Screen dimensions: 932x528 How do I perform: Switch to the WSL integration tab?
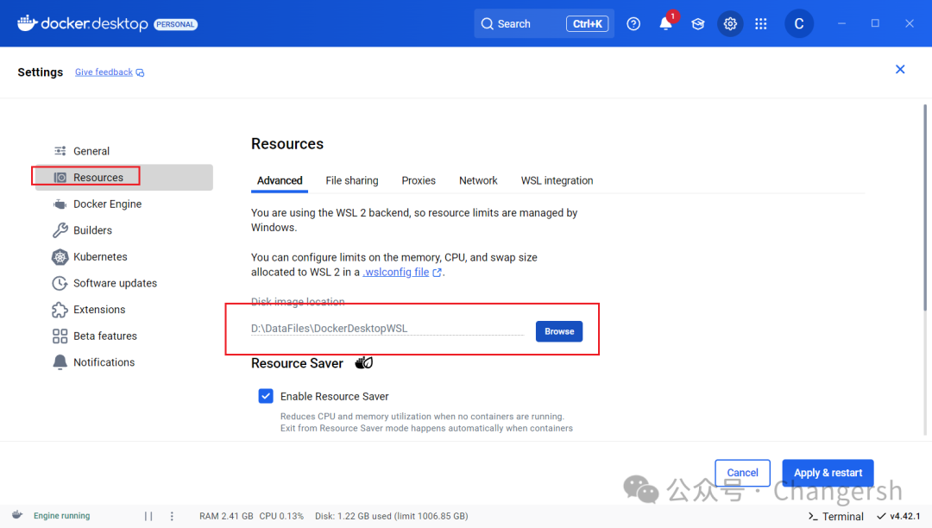click(x=557, y=180)
